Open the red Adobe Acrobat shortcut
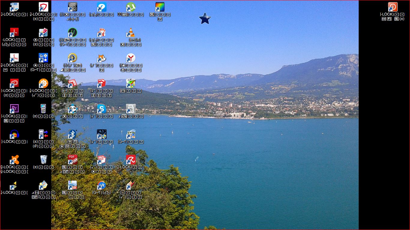This screenshot has width=410, height=230. [x=14, y=32]
